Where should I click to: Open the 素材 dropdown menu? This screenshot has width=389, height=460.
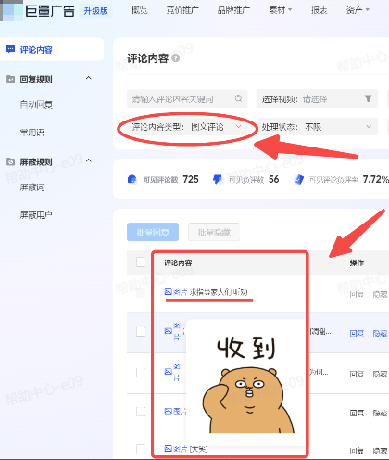[x=280, y=10]
